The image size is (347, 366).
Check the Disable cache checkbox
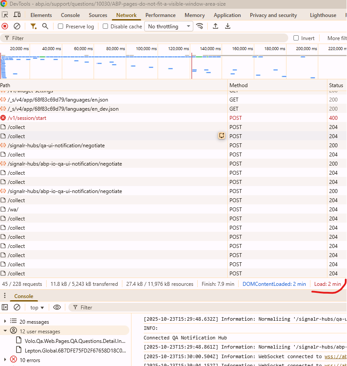coord(105,26)
